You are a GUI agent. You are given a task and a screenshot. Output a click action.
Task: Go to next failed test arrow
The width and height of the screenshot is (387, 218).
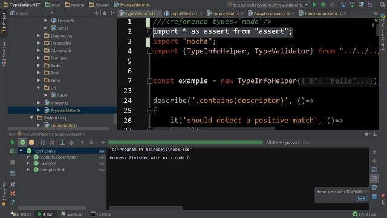coord(91,142)
